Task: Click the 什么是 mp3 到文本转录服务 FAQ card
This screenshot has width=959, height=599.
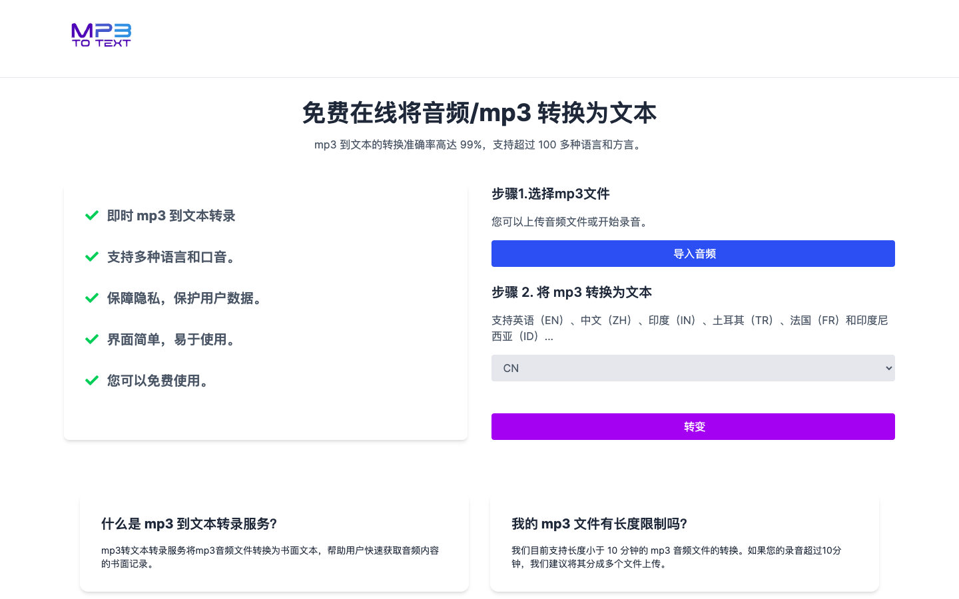Action: point(274,542)
